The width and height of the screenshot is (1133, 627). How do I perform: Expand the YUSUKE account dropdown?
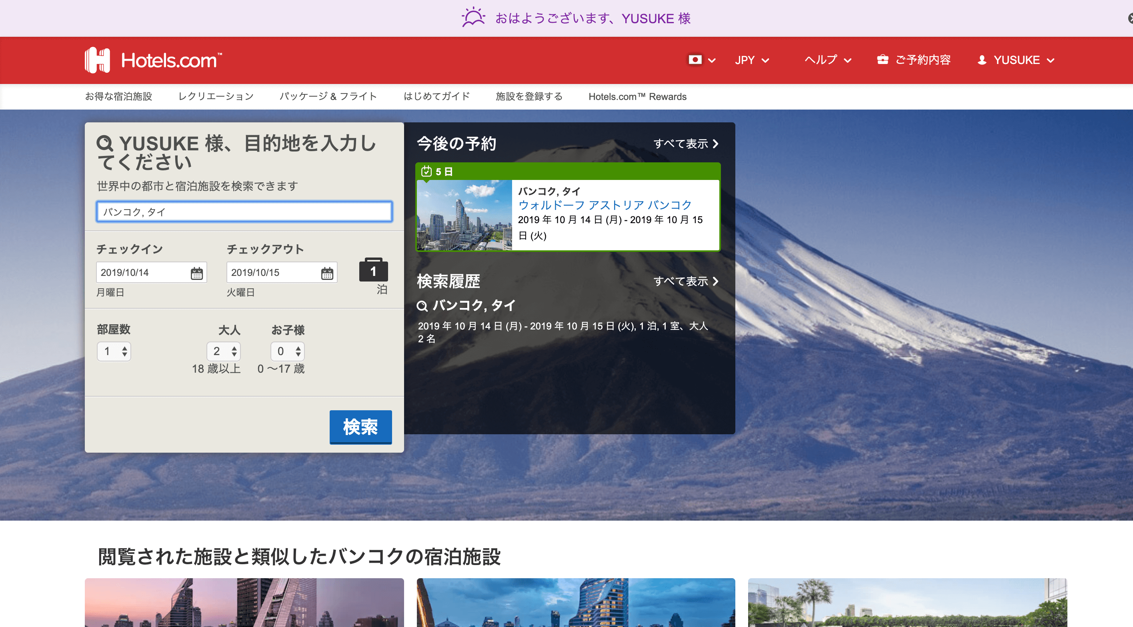(x=1015, y=60)
